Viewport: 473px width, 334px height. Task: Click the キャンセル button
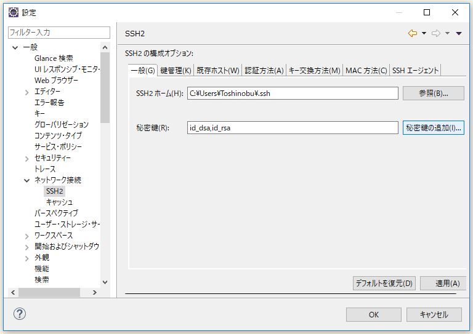[434, 314]
